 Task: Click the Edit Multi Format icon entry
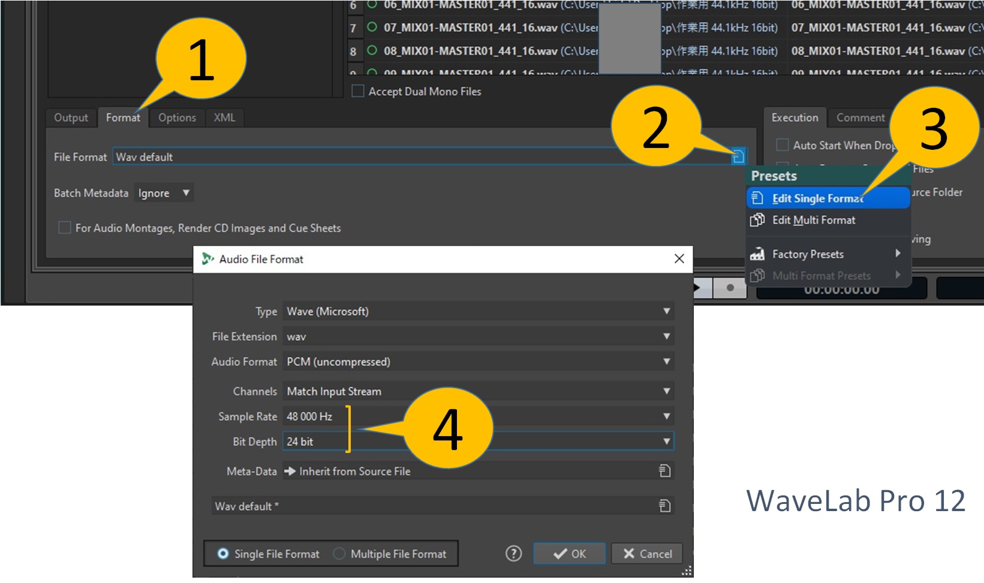coord(757,220)
